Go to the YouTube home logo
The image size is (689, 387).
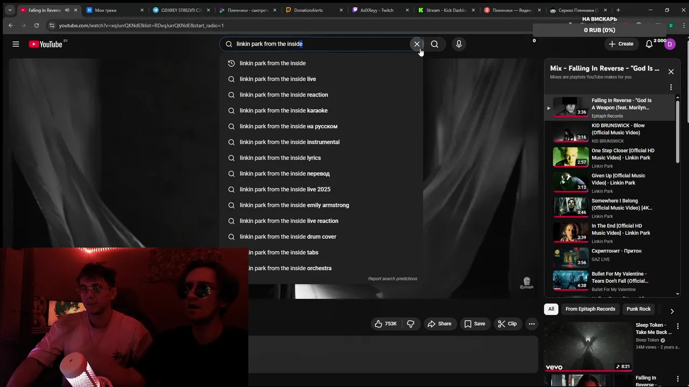coord(46,44)
